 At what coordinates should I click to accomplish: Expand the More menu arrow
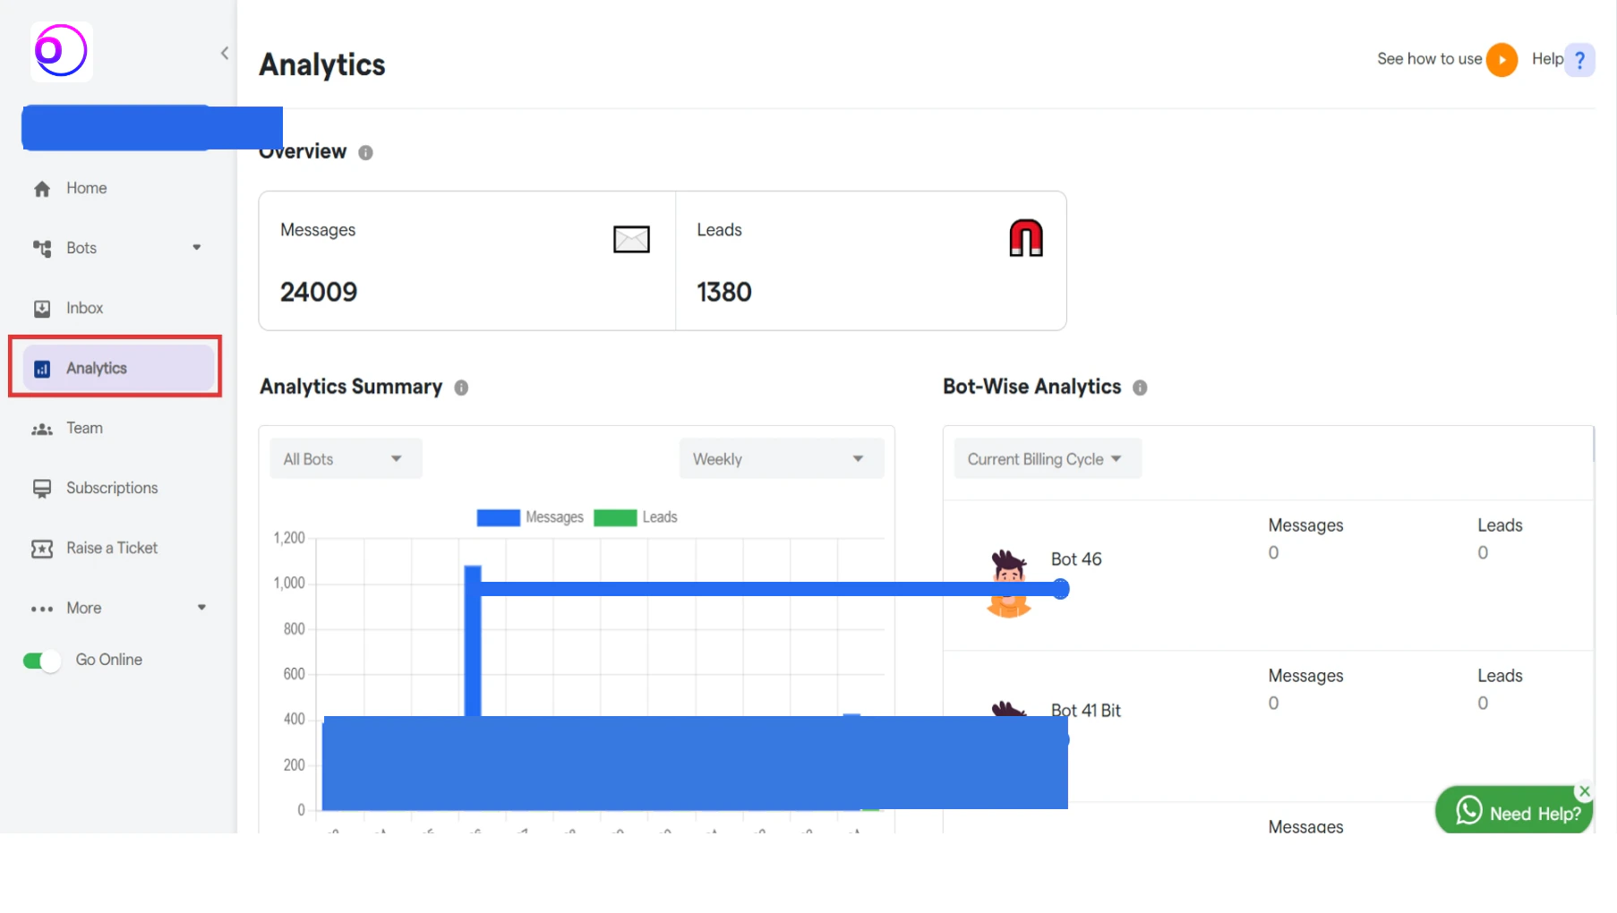pos(201,608)
